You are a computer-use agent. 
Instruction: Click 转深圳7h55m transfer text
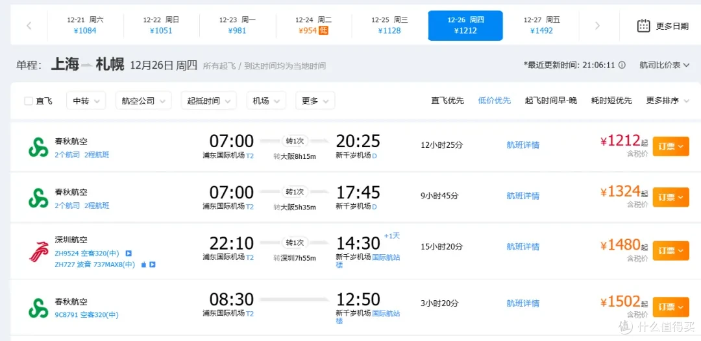(x=295, y=258)
